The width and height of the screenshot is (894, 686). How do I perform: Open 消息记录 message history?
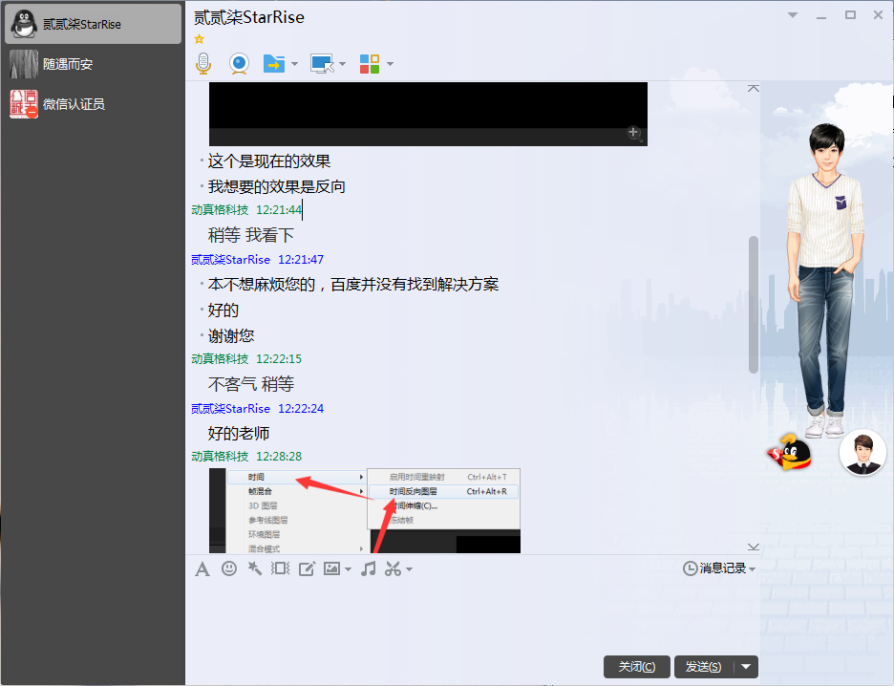pos(723,568)
